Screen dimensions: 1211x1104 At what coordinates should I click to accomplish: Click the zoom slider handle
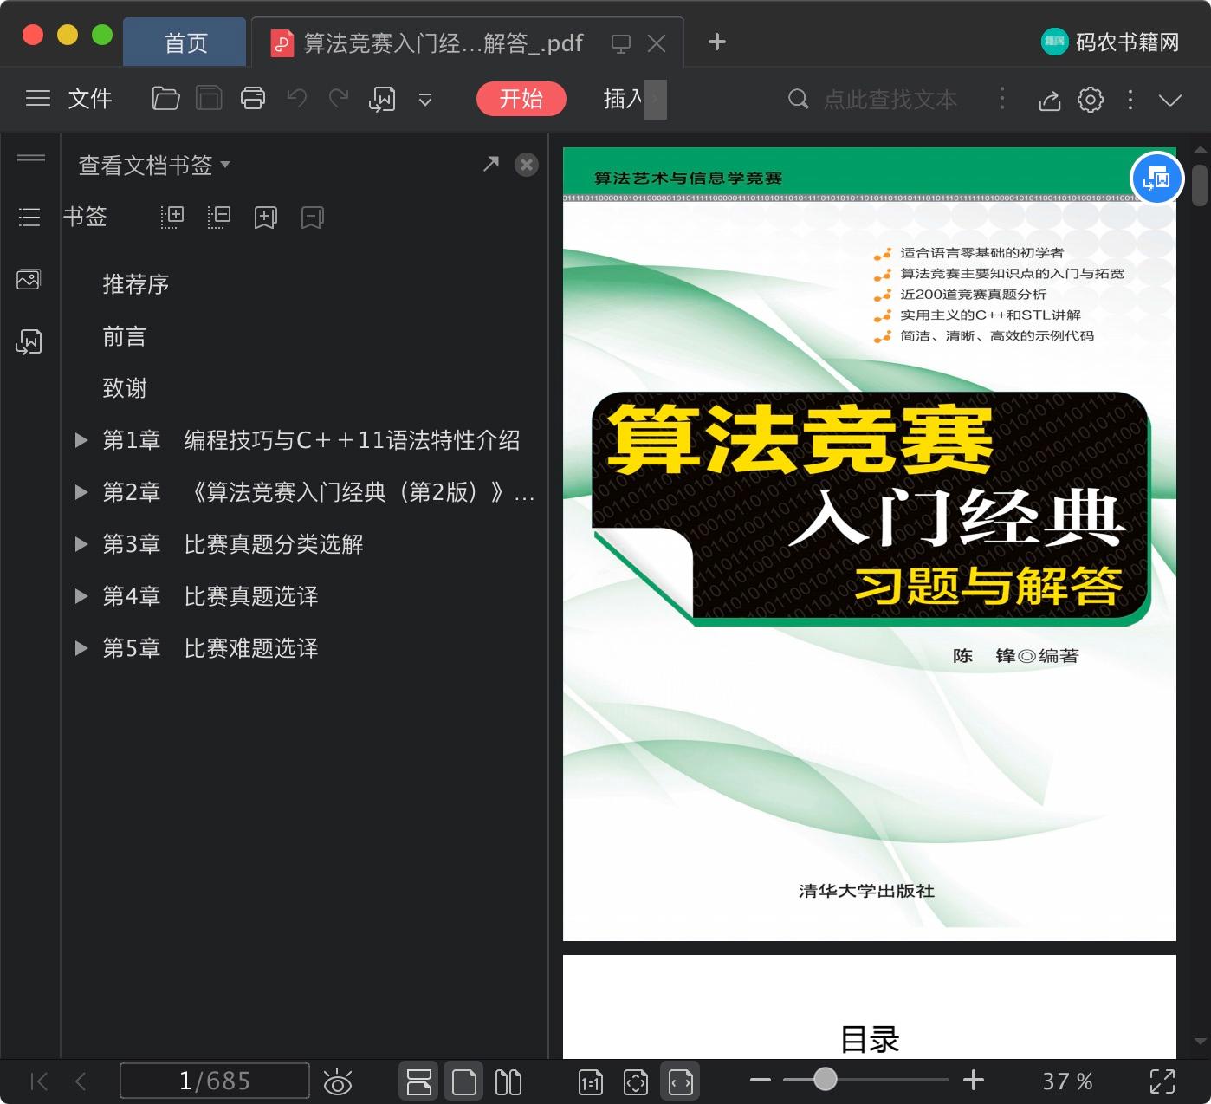(x=826, y=1080)
